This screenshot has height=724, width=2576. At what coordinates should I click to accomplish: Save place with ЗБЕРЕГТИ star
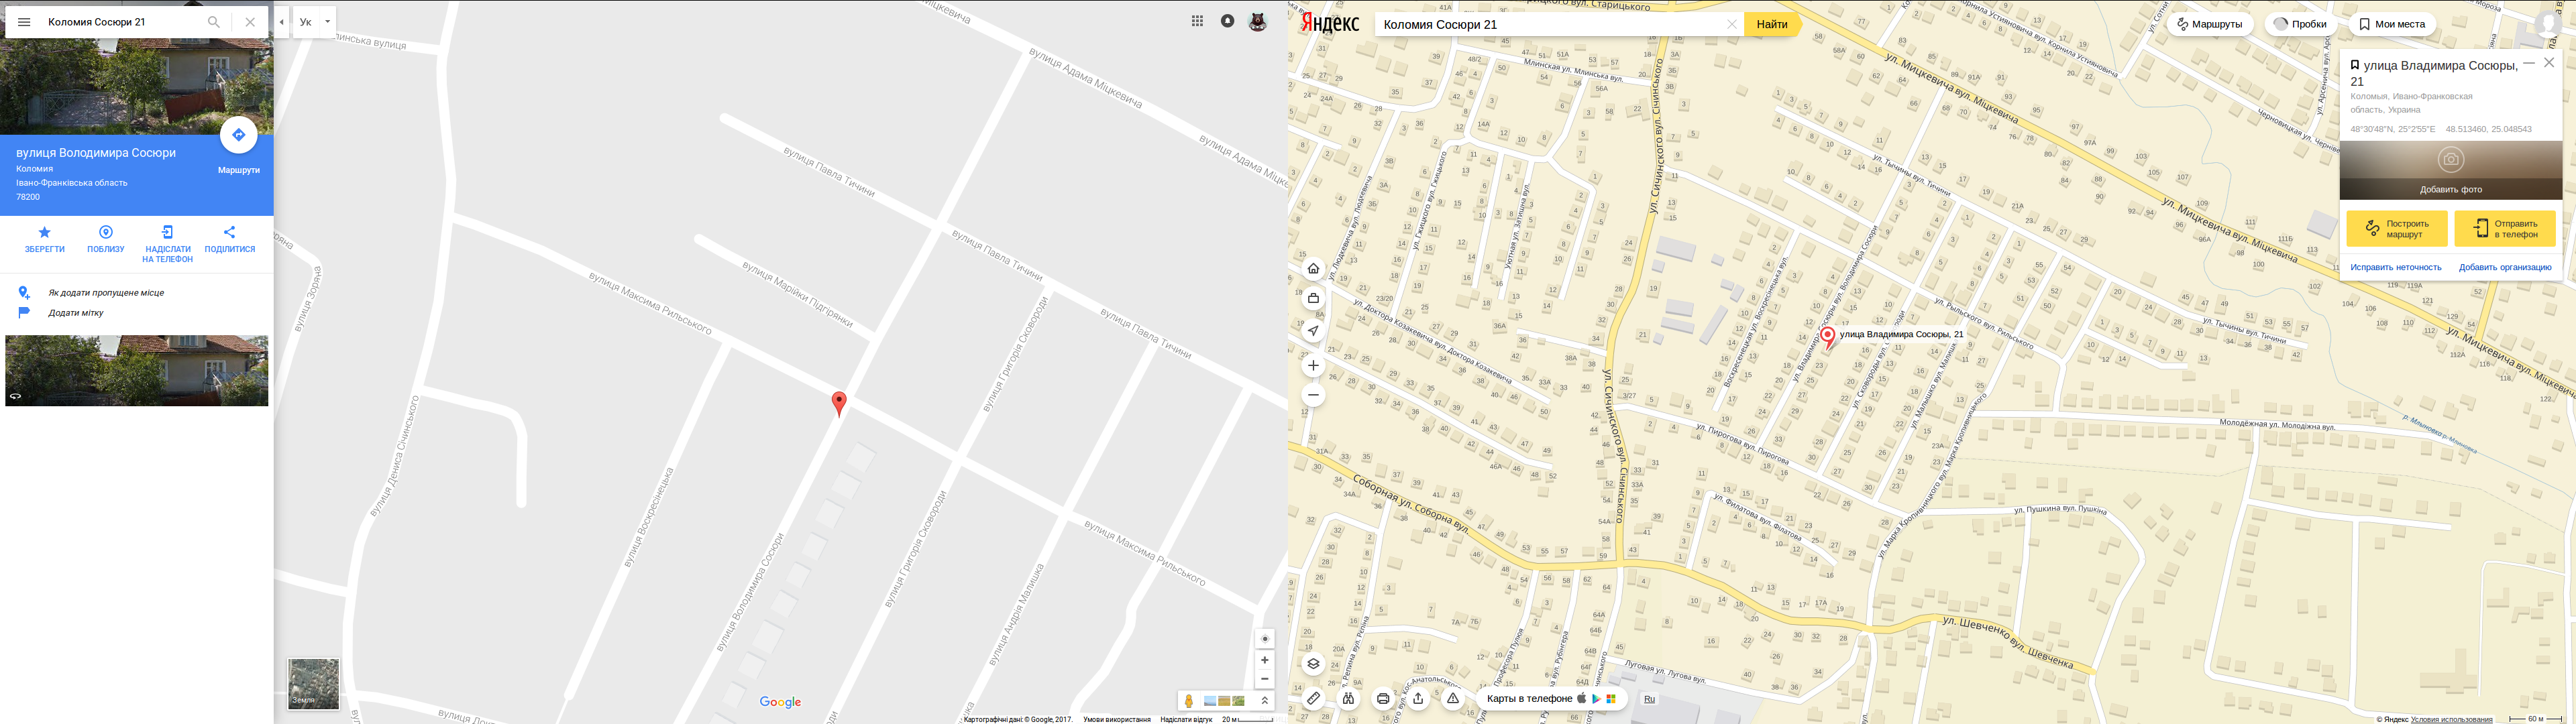[45, 240]
